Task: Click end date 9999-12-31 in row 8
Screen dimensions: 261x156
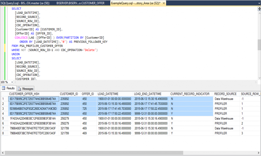Action: pyautogui.click(x=151, y=133)
